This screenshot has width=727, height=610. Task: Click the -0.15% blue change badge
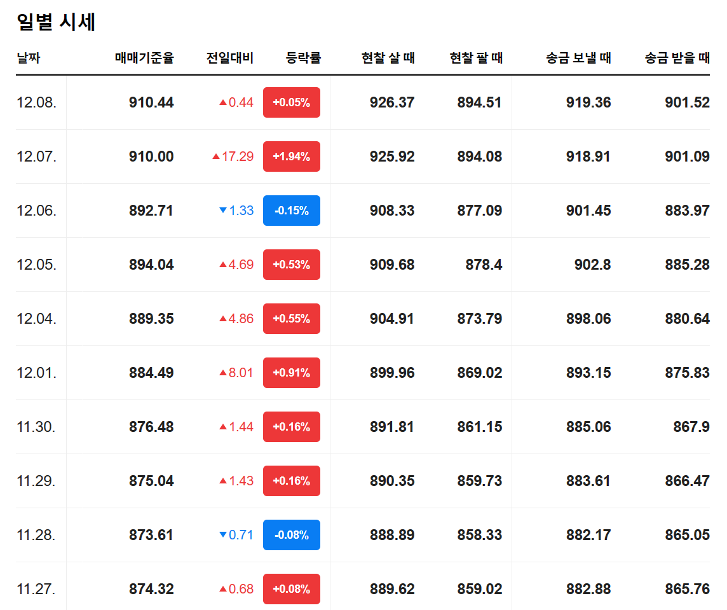tap(292, 211)
